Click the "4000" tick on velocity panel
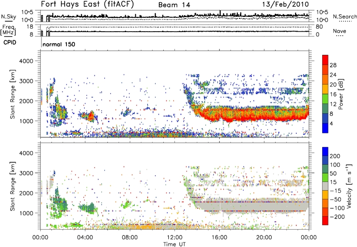Screen dimensions: 357x247 26,153
